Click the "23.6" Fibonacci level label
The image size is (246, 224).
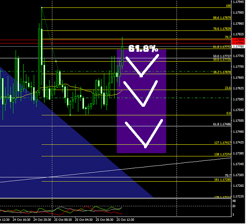pos(228,88)
